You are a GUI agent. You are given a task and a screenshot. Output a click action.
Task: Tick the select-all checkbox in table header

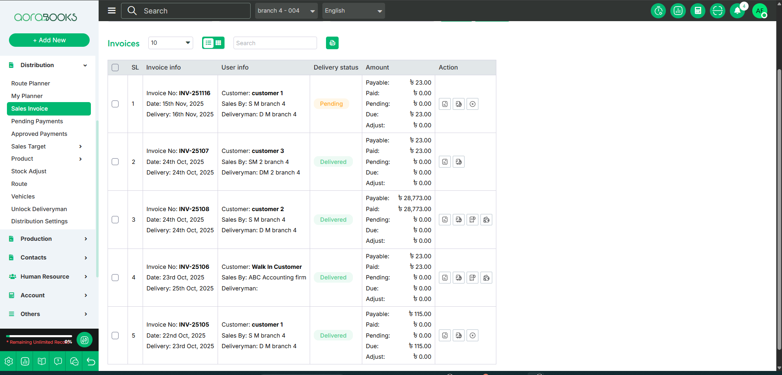coord(115,68)
